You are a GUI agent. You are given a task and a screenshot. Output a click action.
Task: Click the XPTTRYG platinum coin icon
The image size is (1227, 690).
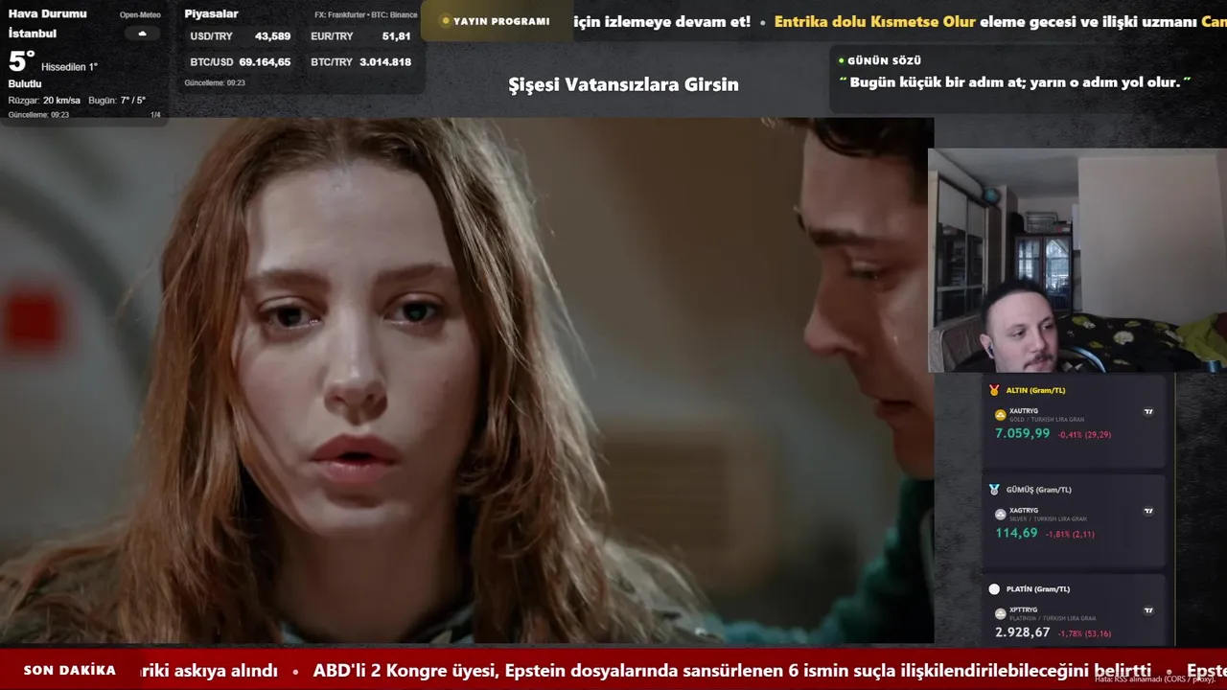[x=1001, y=613]
